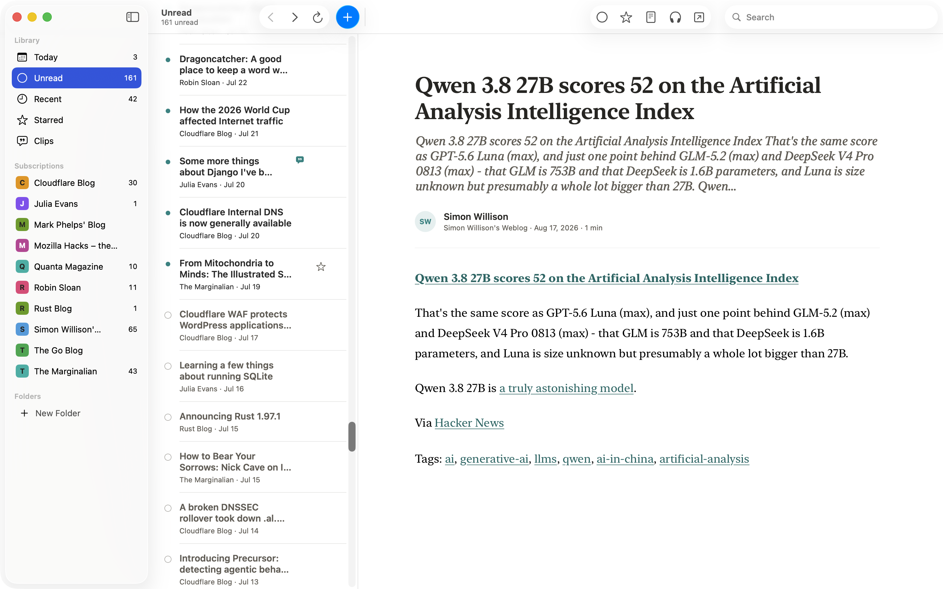Viewport: 943px width, 589px height.
Task: Click Robin Sloan red R icon
Action: point(22,288)
